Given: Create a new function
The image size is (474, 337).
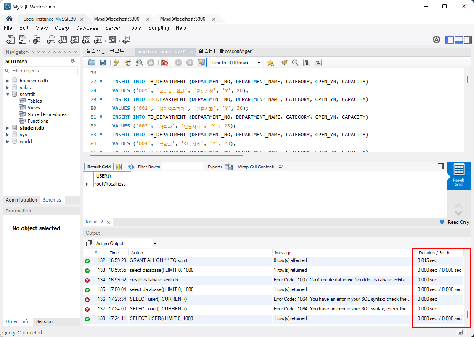Looking at the screenshot, I should [x=98, y=39].
